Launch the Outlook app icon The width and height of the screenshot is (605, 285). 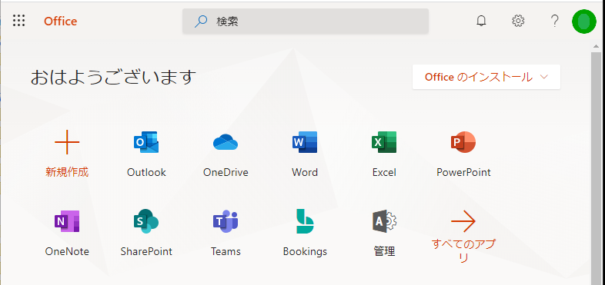pos(146,142)
